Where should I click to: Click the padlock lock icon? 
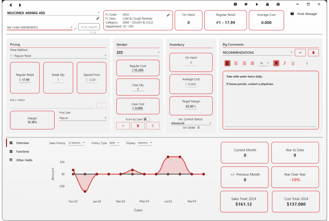[267, 4]
